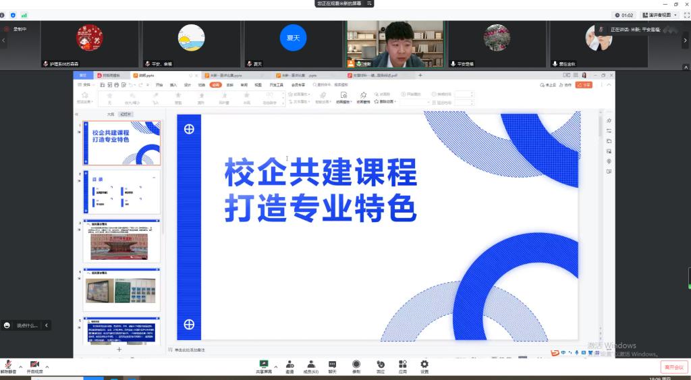Open the 演讲者视图 view dropdown
691x380 pixels.
click(x=658, y=15)
